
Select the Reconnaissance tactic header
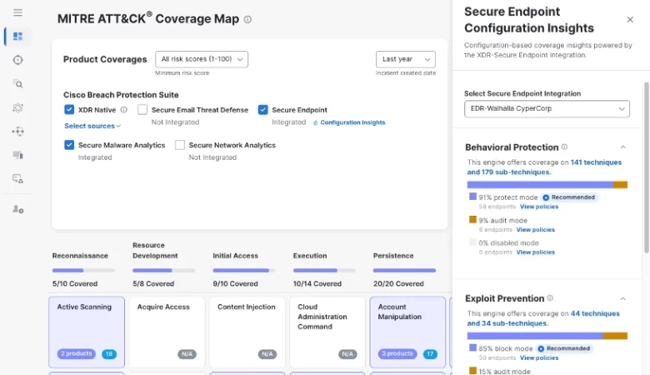tap(80, 256)
